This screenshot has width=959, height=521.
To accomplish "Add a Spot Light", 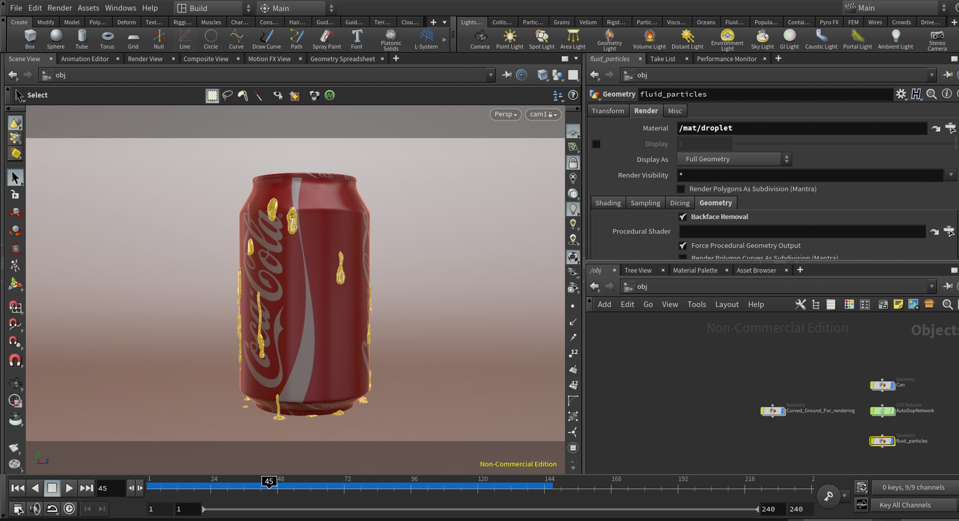I will [x=541, y=40].
